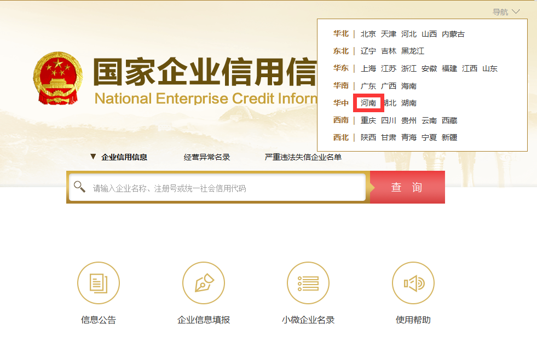Screen dimensions: 537x353
Task: Click the 使用帮助 label
Action: 413,320
